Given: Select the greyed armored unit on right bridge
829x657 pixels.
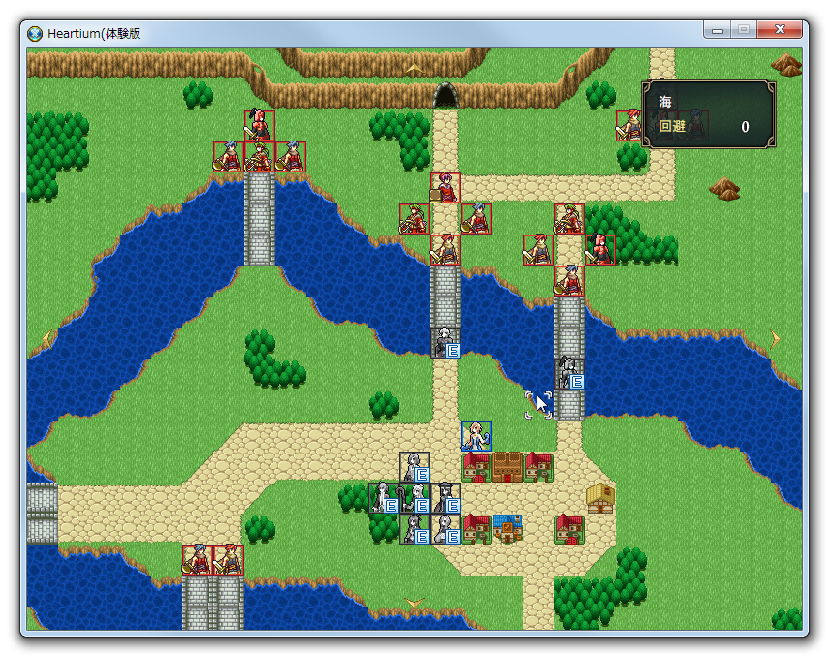Looking at the screenshot, I should [x=569, y=373].
